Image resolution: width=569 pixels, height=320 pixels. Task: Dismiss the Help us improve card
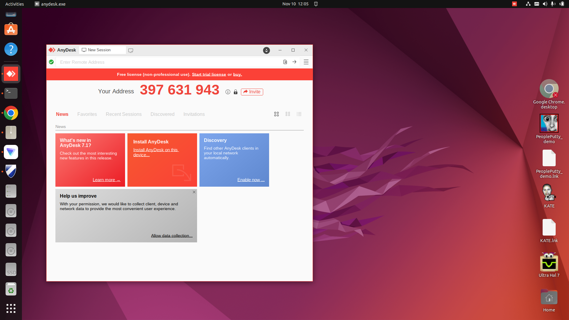click(x=194, y=192)
